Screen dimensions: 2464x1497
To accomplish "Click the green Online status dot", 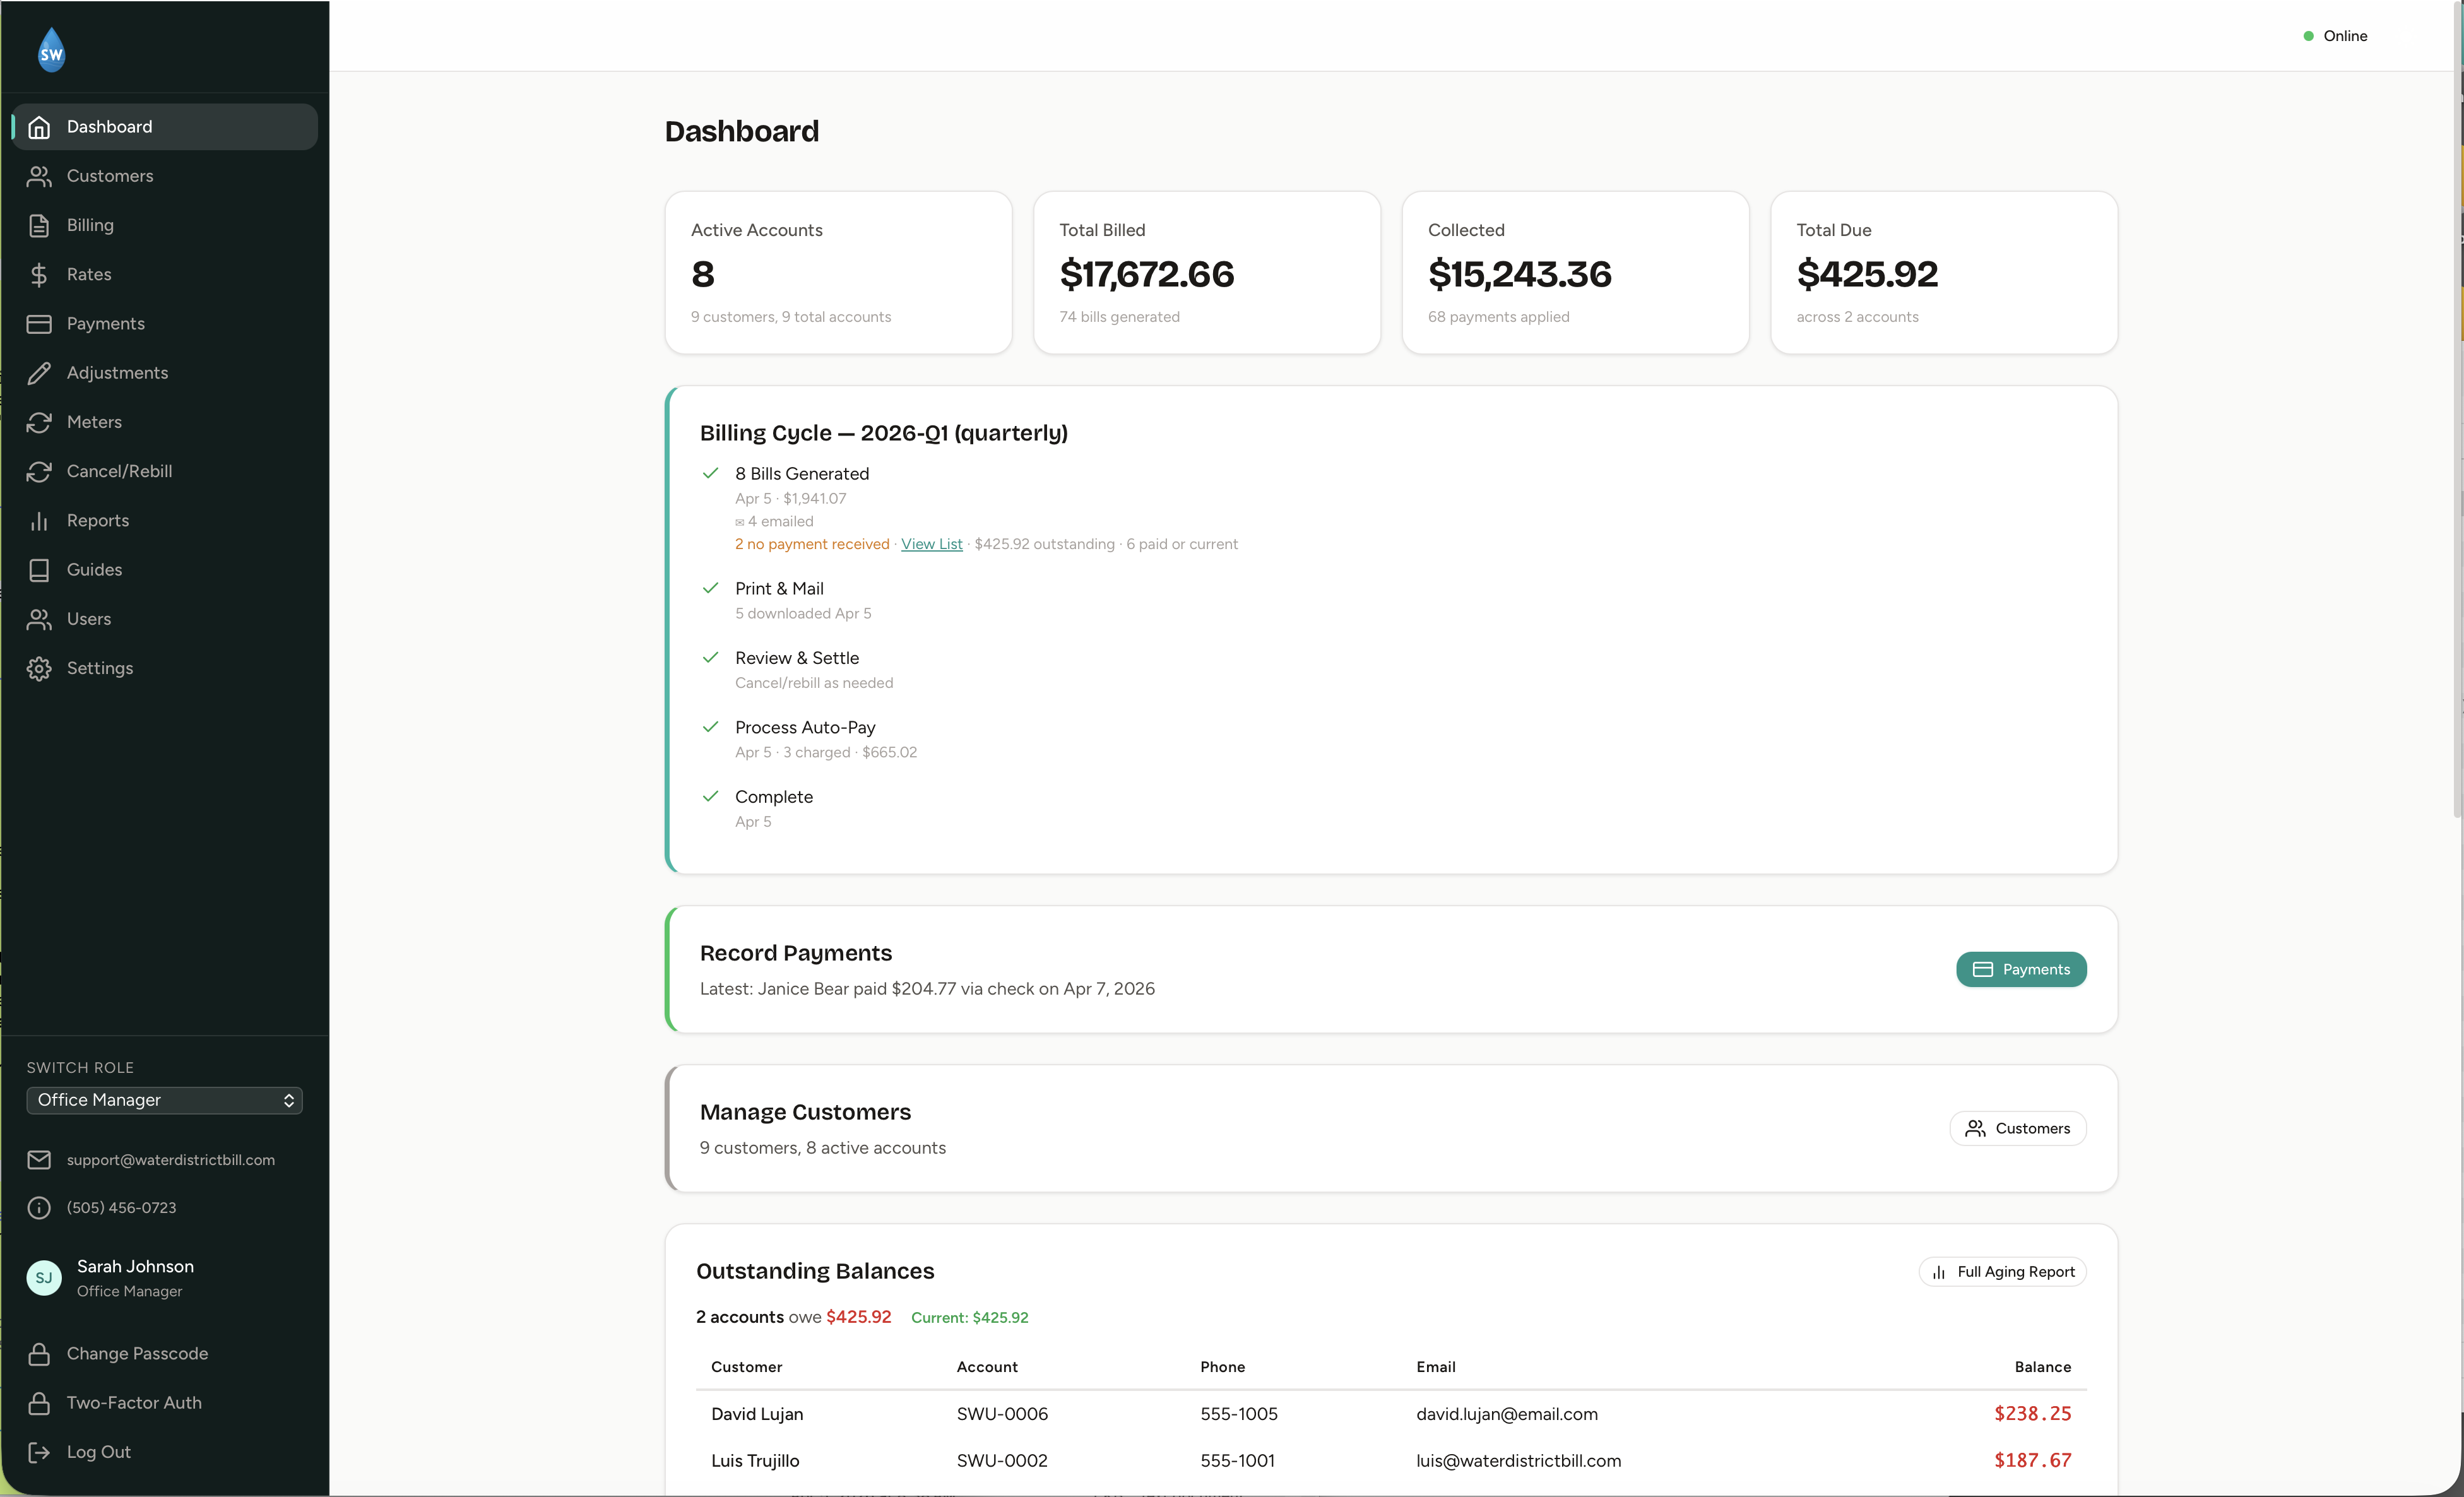I will coord(2308,36).
